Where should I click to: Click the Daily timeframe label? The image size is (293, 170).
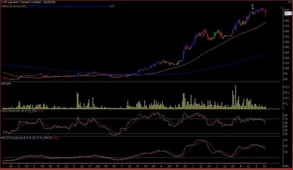(x=286, y=166)
